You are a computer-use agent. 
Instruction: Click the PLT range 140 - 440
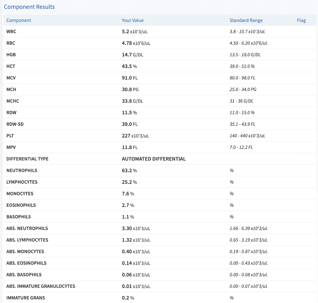[x=247, y=136]
